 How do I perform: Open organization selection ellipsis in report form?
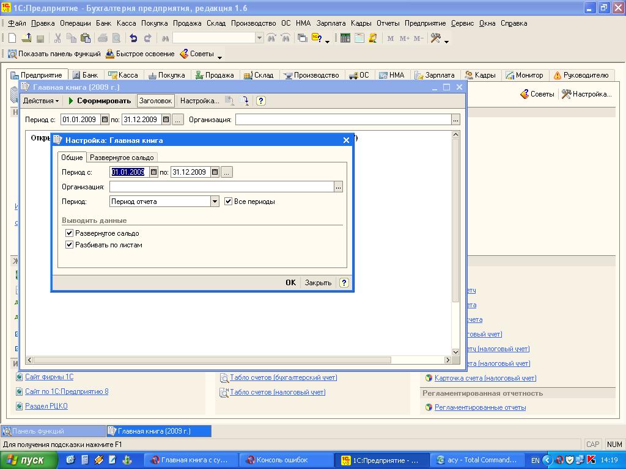(x=455, y=120)
